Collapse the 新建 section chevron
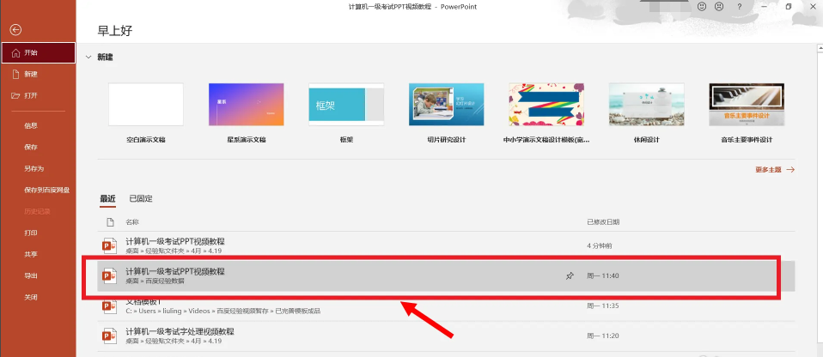 point(88,57)
